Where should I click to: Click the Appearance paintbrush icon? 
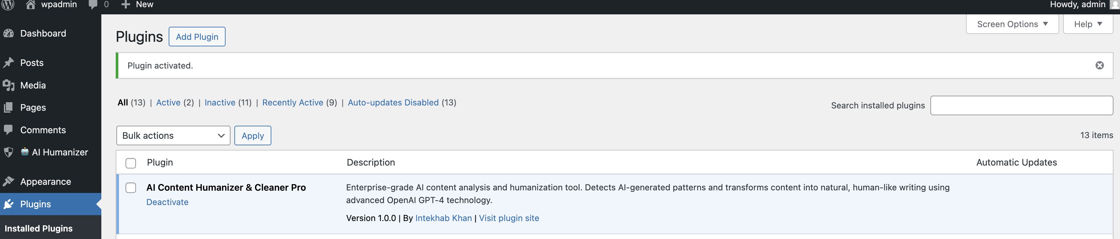coord(9,182)
